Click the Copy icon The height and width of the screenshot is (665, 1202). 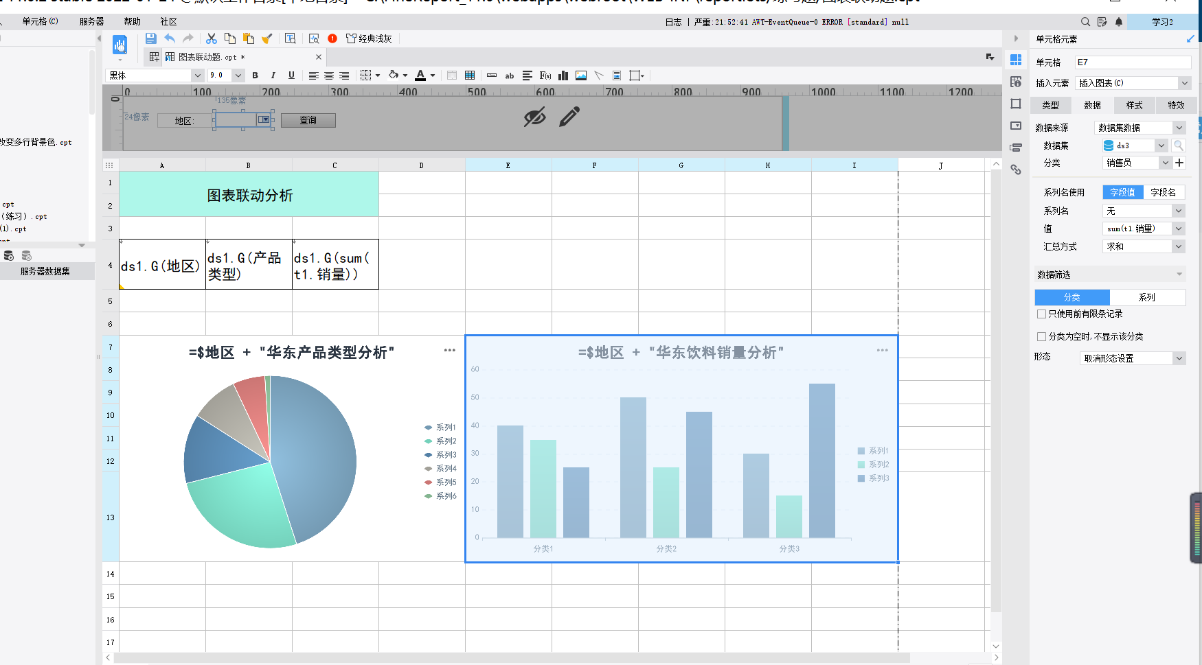click(230, 38)
